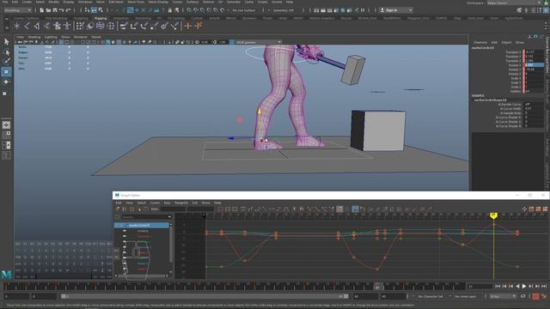Switch to the Animation shelf tab
The width and height of the screenshot is (550, 309).
[121, 18]
